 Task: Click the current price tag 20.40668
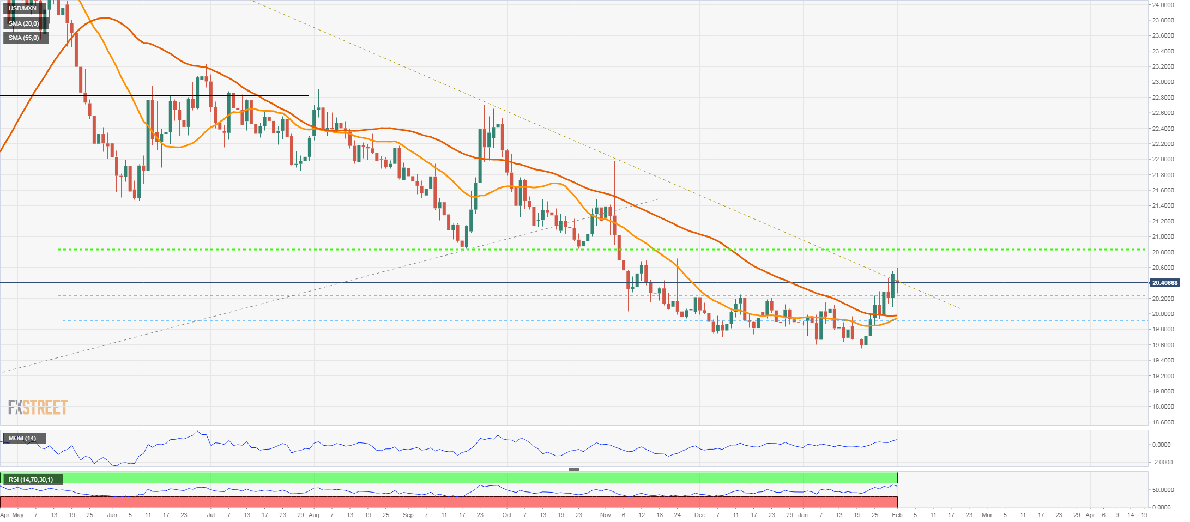click(x=1165, y=283)
